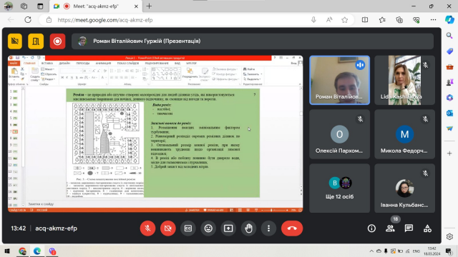Select the Ще 12 осіб tile

coord(339,188)
